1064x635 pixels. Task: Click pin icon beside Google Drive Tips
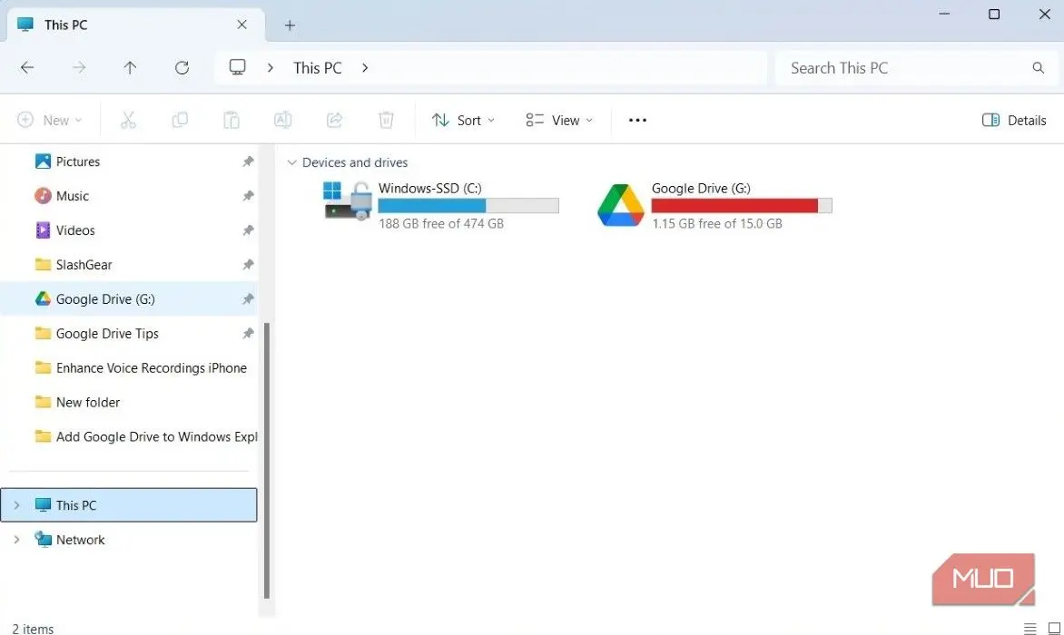click(249, 334)
